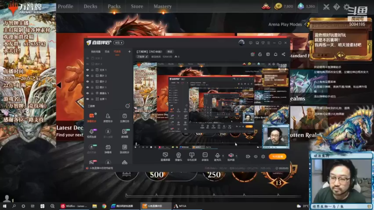Add a 直播屏幕 screen capture source
This screenshot has height=210, width=374.
pos(165,157)
